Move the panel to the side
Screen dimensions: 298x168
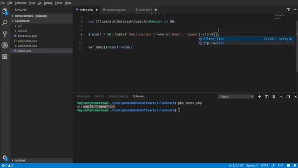point(288,97)
